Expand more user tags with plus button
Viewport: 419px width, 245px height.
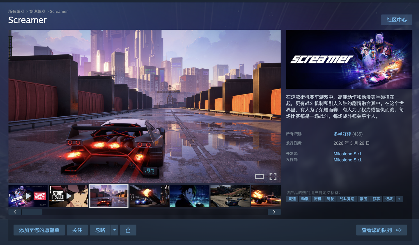coord(399,199)
